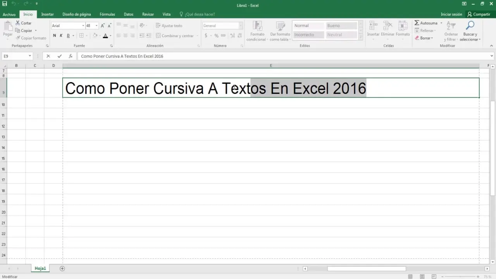The width and height of the screenshot is (496, 279).
Task: Toggle bold with the N button
Action: click(x=54, y=36)
